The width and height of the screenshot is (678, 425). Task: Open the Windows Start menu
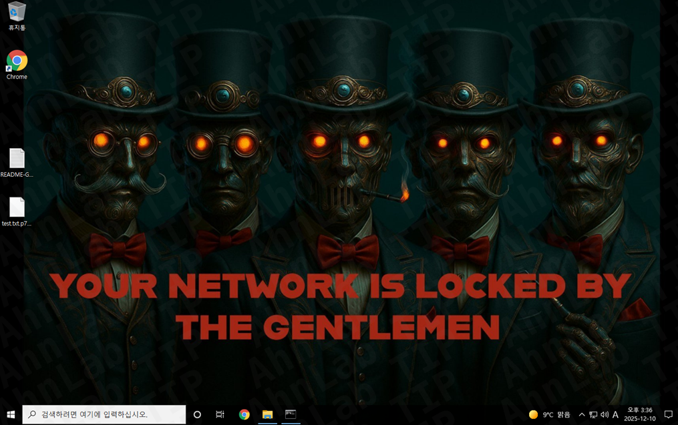tap(11, 414)
